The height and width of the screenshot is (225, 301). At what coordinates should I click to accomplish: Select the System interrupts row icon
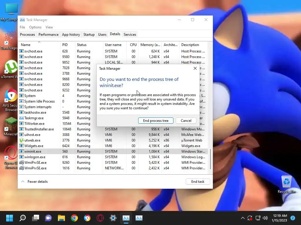[21, 107]
